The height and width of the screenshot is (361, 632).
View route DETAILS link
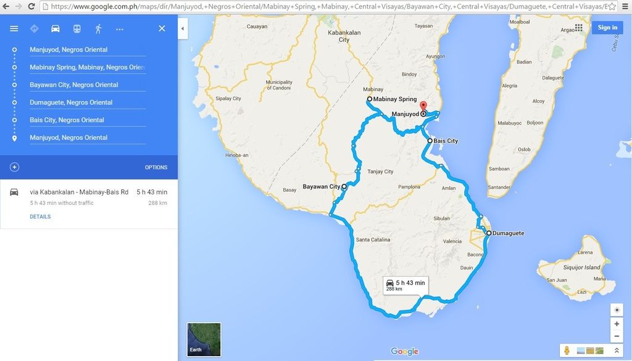pyautogui.click(x=40, y=217)
